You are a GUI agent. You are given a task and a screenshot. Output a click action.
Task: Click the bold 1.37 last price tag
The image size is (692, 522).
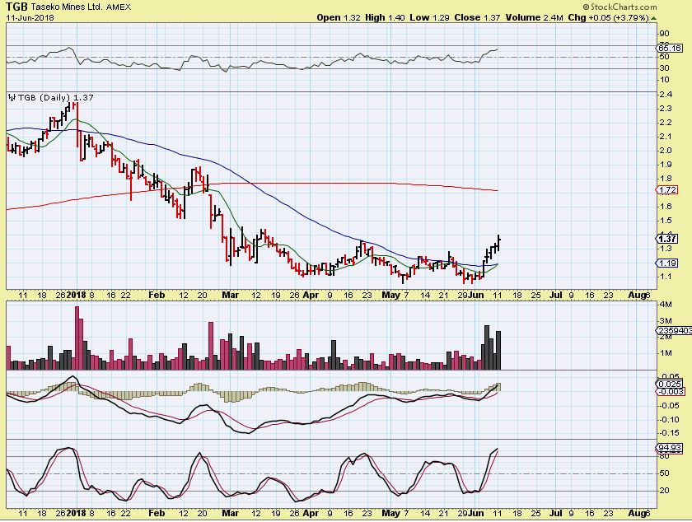click(x=667, y=239)
